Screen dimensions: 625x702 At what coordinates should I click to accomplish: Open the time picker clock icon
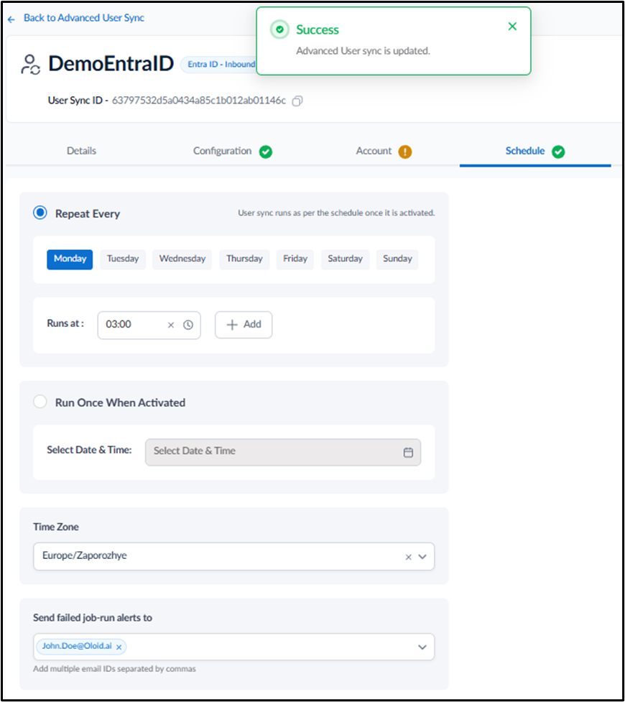pos(188,325)
